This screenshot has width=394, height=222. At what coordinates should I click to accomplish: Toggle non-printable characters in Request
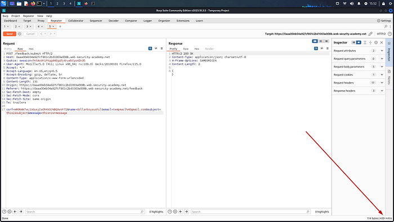click(156, 48)
